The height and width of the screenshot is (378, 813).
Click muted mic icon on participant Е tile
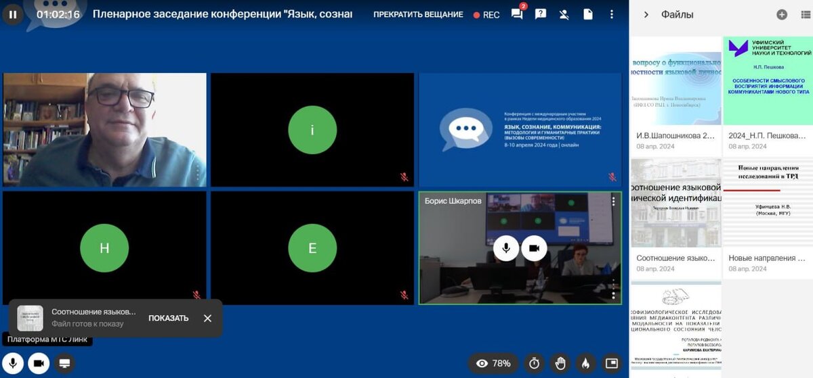404,295
